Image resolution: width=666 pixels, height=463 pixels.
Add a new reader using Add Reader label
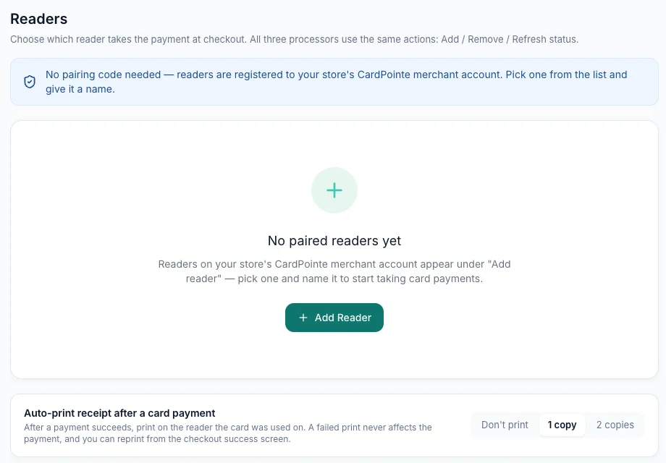tap(342, 318)
